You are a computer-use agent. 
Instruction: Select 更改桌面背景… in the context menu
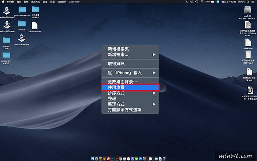pos(130,81)
